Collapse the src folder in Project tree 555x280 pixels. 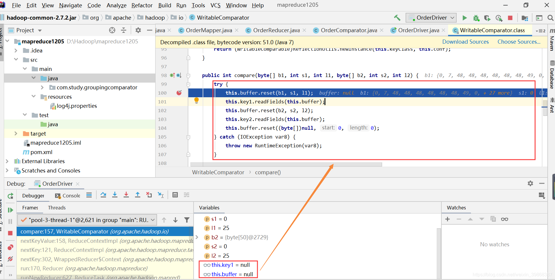pyautogui.click(x=16, y=59)
